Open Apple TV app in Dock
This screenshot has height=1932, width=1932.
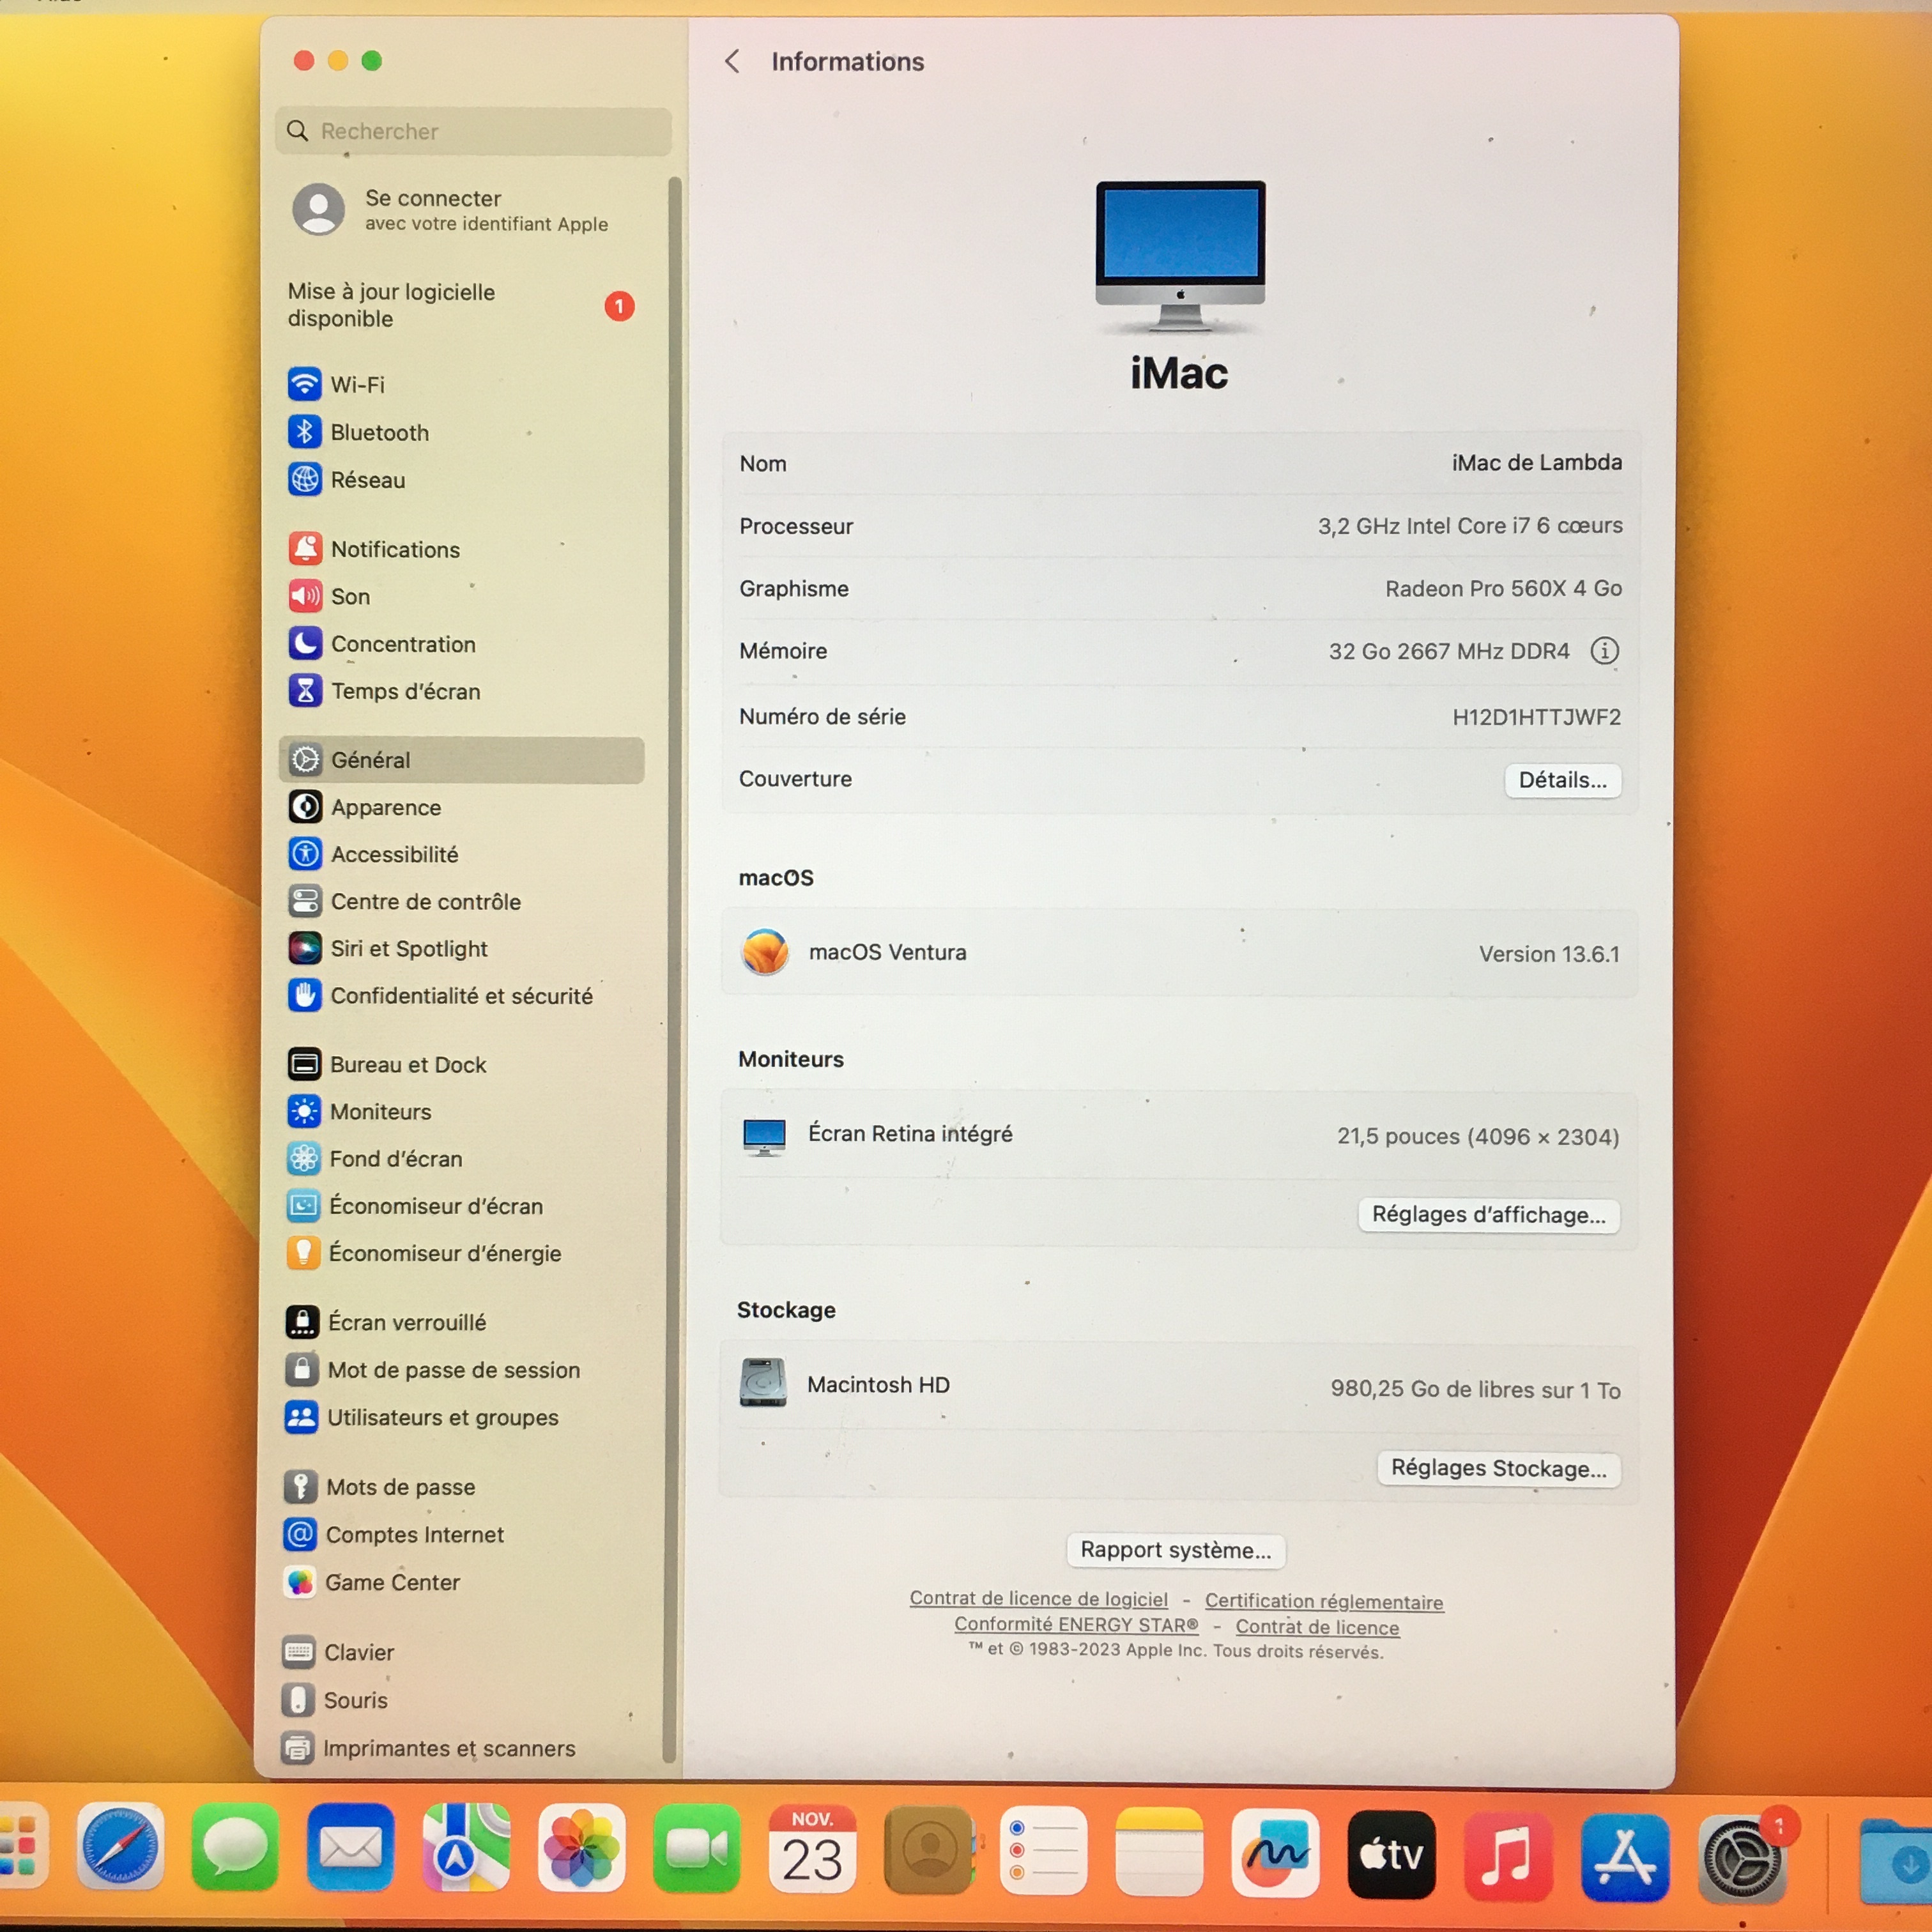point(1391,1855)
